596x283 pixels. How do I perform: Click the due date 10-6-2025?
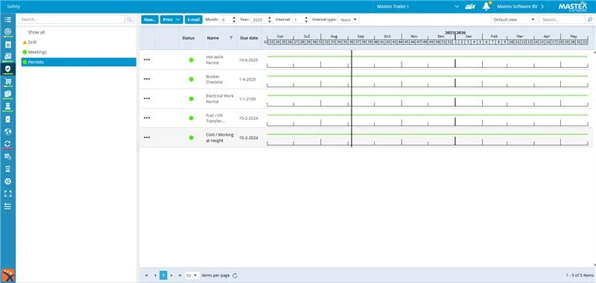(249, 60)
